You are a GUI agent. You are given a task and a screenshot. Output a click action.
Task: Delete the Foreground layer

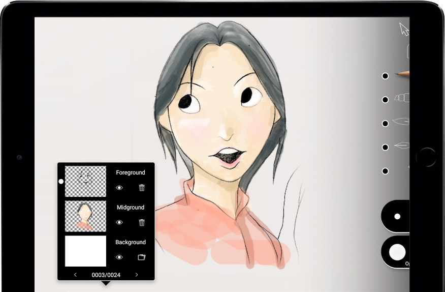click(x=142, y=188)
